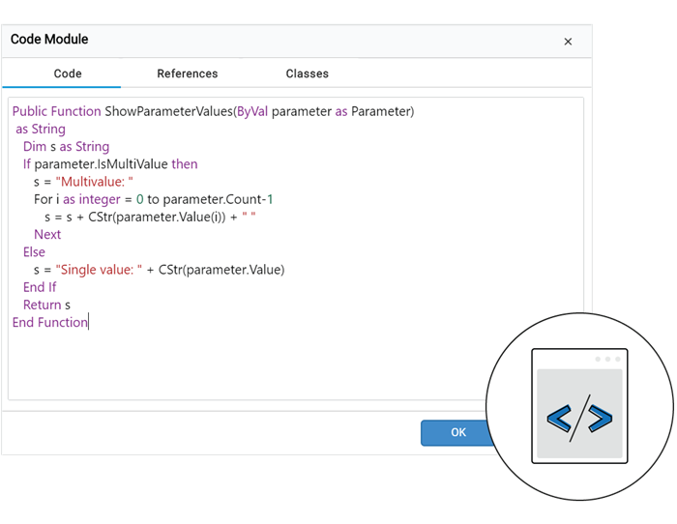Close the Code Module dialog
677x524 pixels.
click(568, 42)
